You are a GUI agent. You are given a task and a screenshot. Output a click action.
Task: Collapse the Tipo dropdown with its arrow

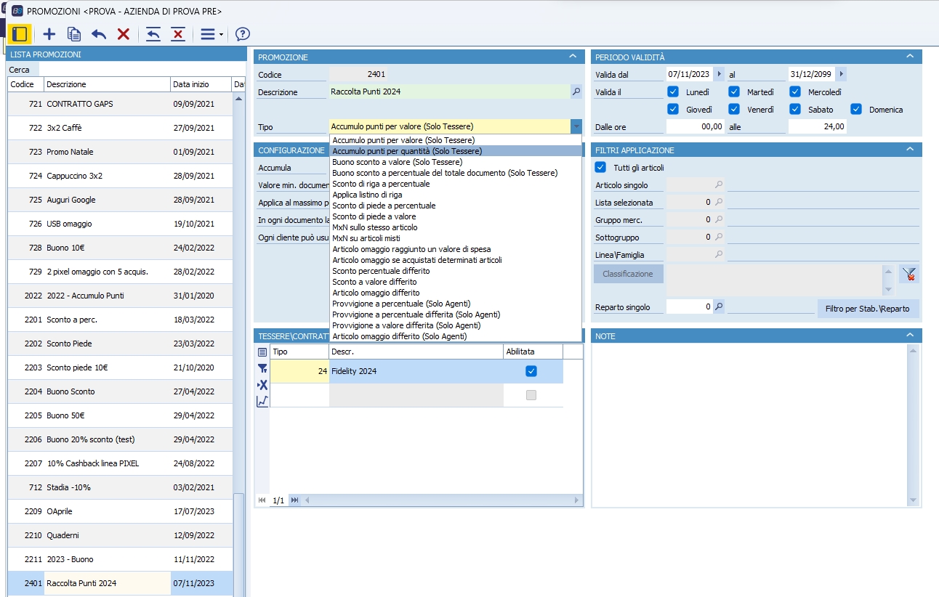576,126
